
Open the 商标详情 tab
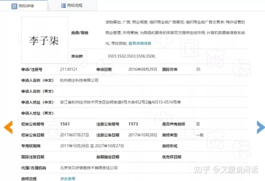(x=24, y=6)
